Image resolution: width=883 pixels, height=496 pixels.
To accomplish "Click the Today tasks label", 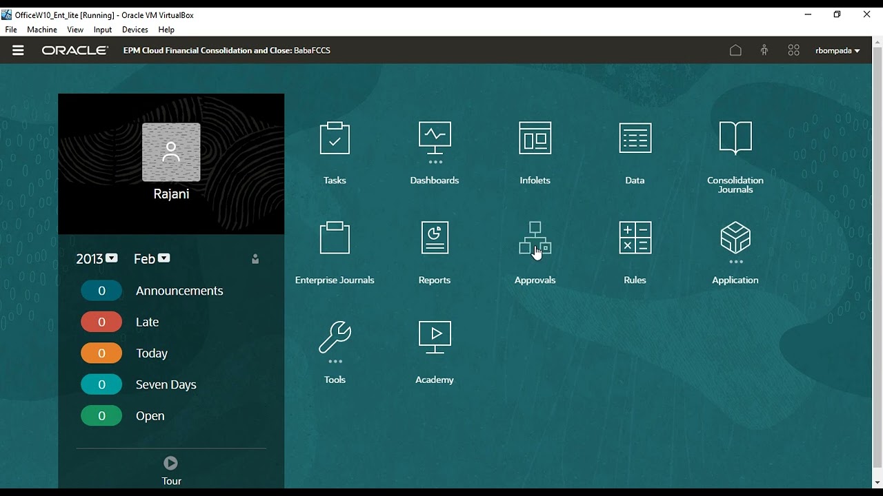I will pyautogui.click(x=152, y=353).
